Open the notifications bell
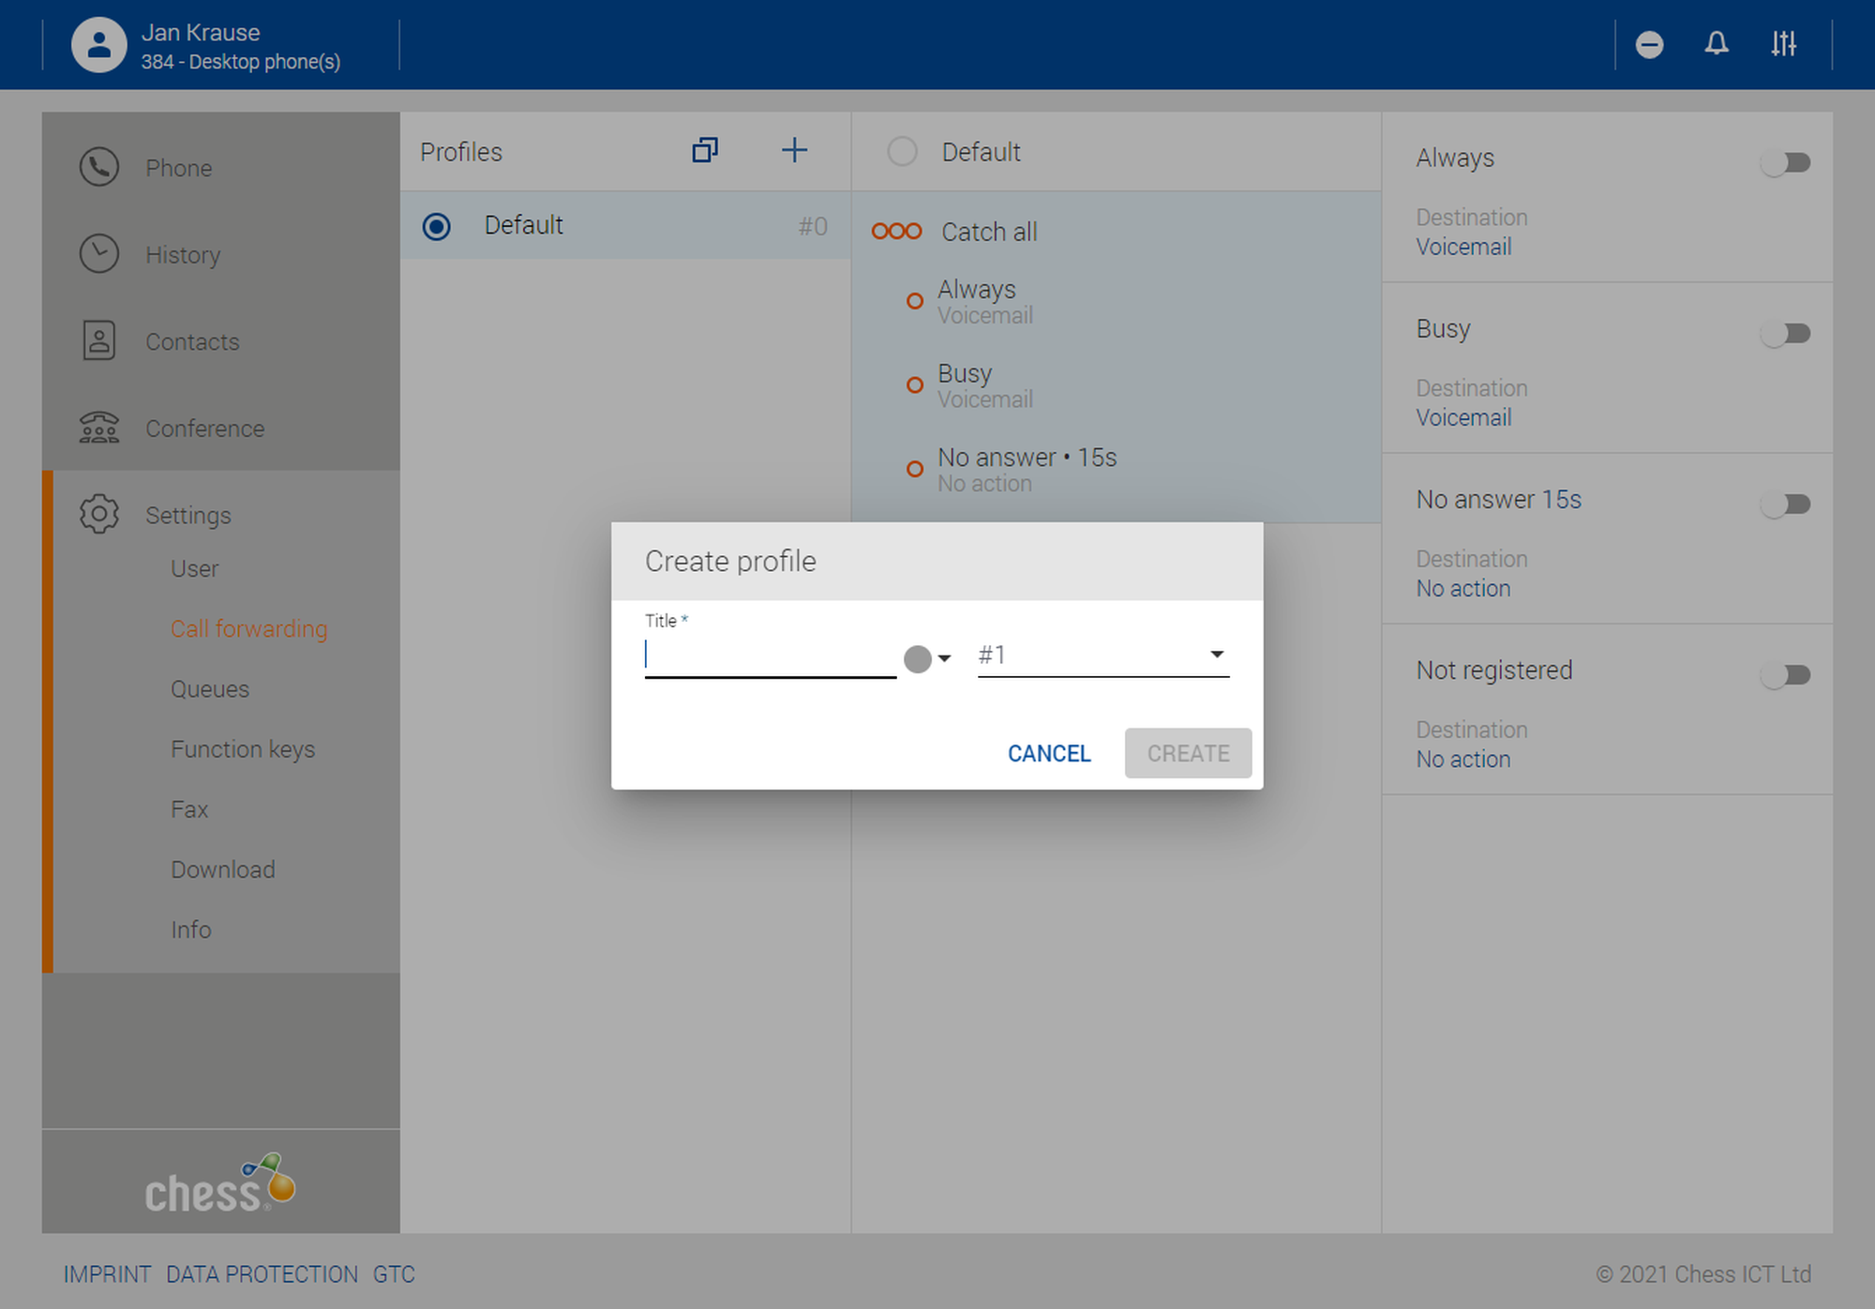The image size is (1875, 1309). pyautogui.click(x=1716, y=44)
